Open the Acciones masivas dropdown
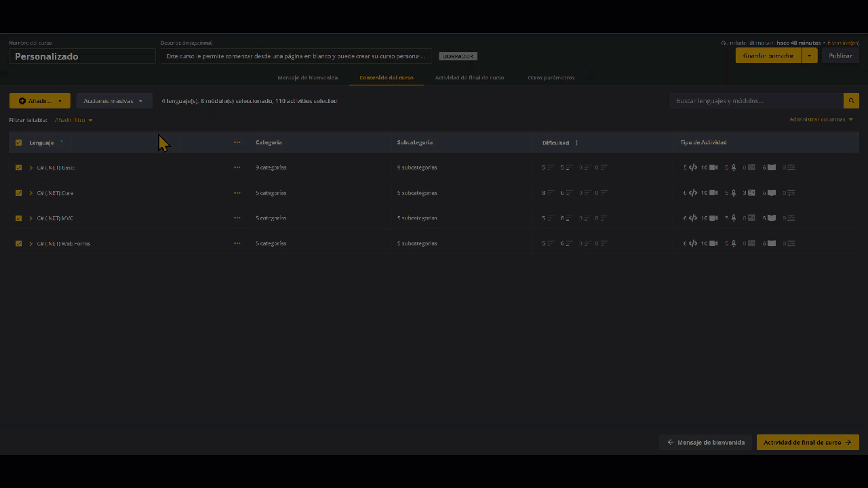The width and height of the screenshot is (868, 488). tap(114, 101)
